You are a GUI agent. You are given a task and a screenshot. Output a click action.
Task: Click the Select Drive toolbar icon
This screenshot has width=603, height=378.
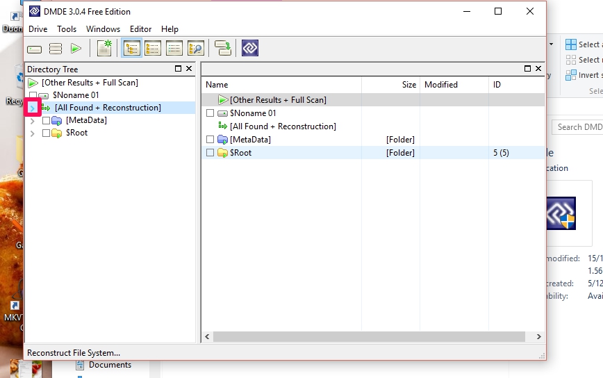(34, 49)
